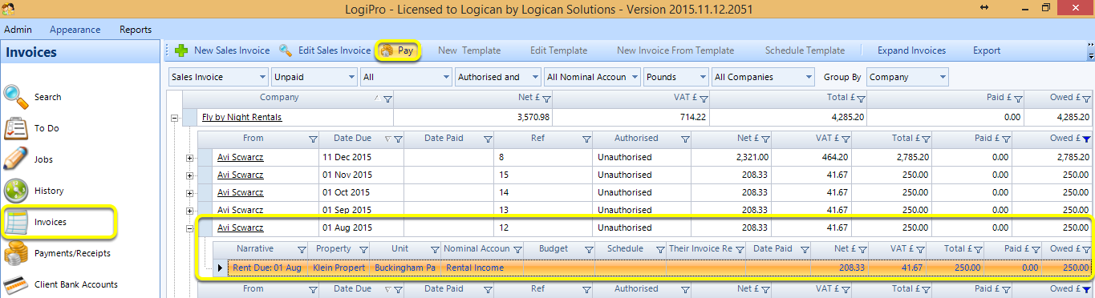1095x298 pixels.
Task: Click Edit Template in the toolbar
Action: [558, 50]
